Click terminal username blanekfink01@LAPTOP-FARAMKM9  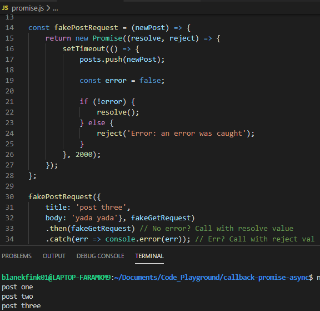pos(56,278)
